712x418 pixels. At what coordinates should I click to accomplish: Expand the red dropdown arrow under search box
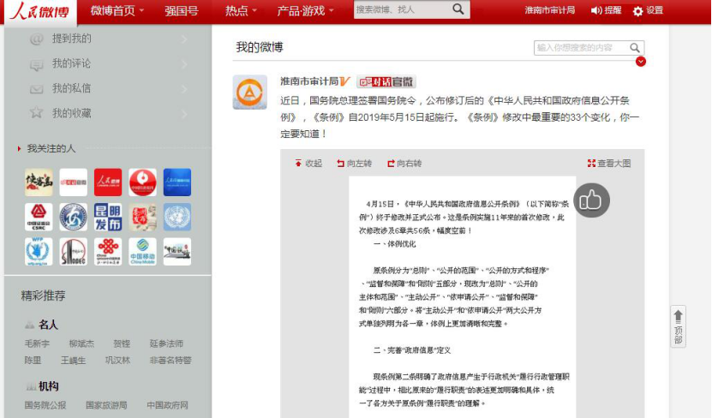click(640, 62)
